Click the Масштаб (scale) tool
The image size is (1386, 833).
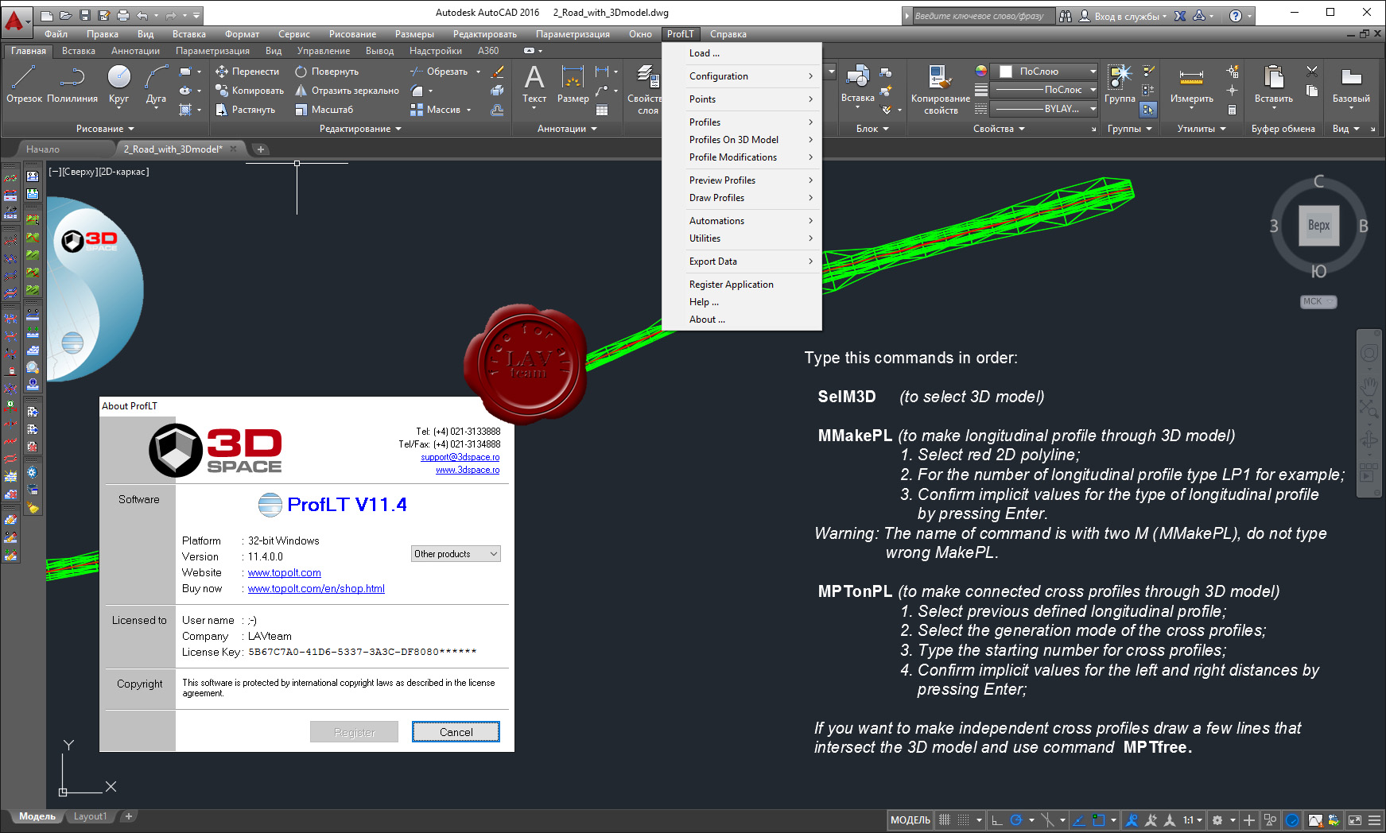click(324, 110)
